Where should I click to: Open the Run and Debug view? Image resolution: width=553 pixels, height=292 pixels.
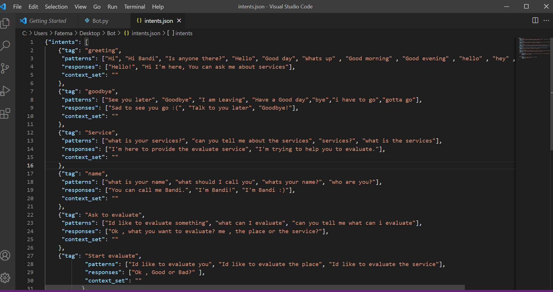coord(5,91)
